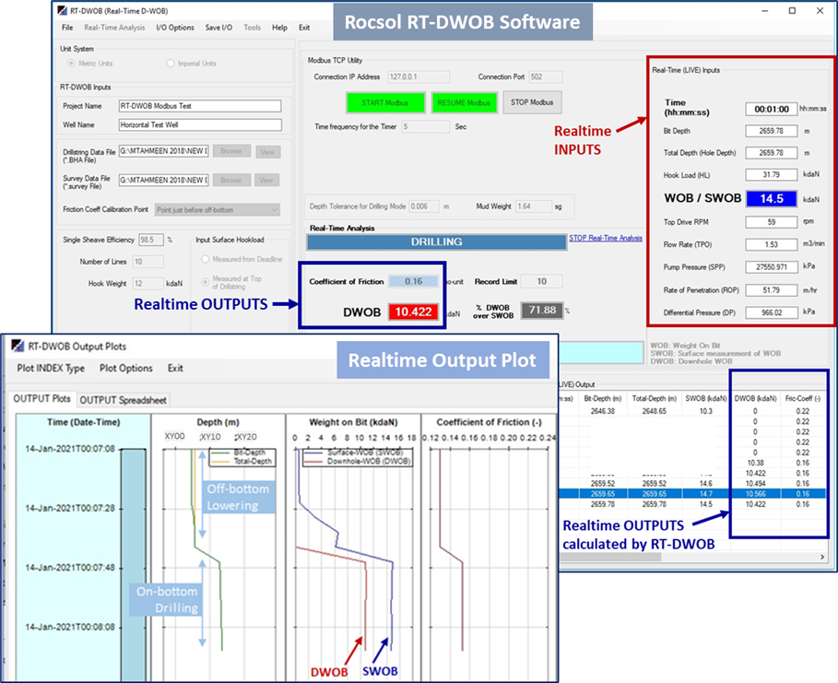838x683 pixels.
Task: Click View for Drillstring Data File
Action: coord(267,152)
